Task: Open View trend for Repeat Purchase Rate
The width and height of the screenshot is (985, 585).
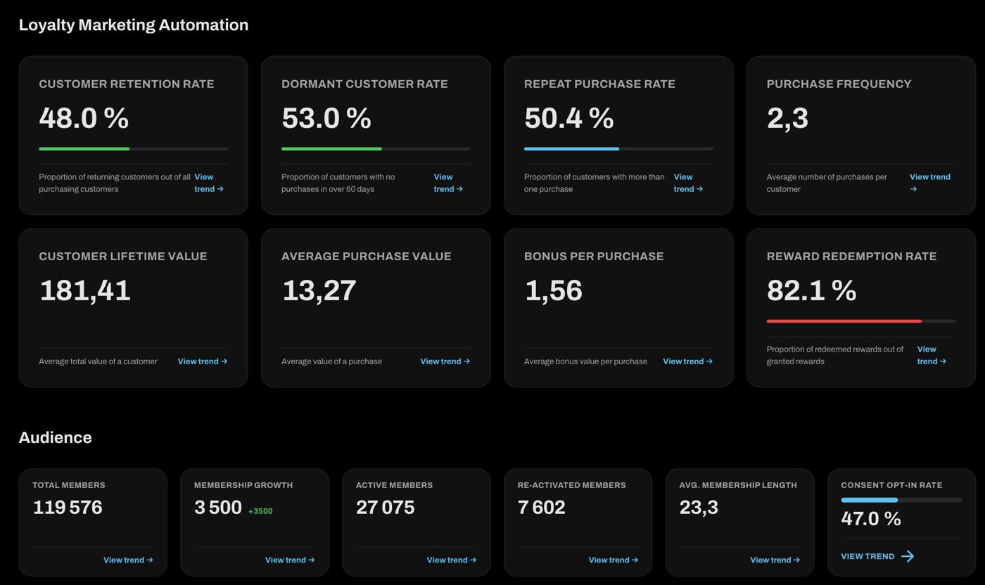Action: 688,183
